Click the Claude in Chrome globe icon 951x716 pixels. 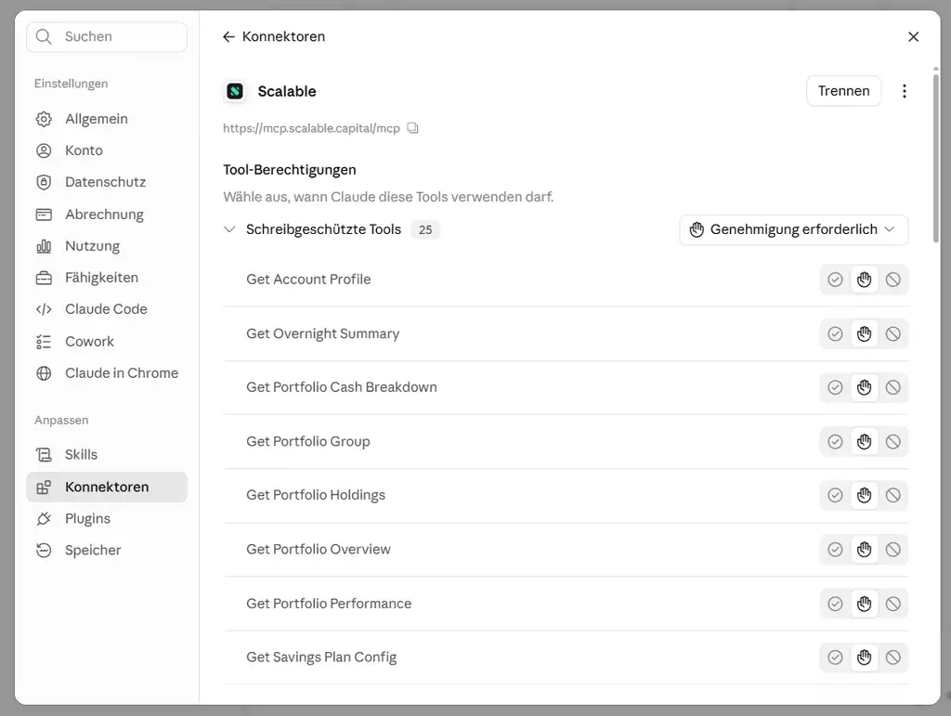click(44, 373)
